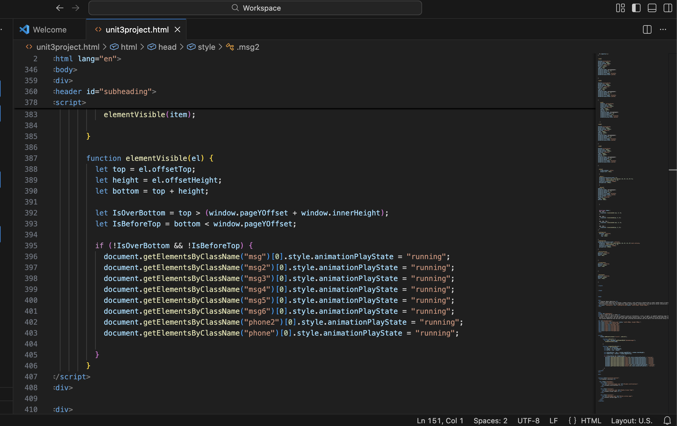The image size is (677, 426).
Task: Toggle the bottom panel visibility
Action: coord(652,8)
